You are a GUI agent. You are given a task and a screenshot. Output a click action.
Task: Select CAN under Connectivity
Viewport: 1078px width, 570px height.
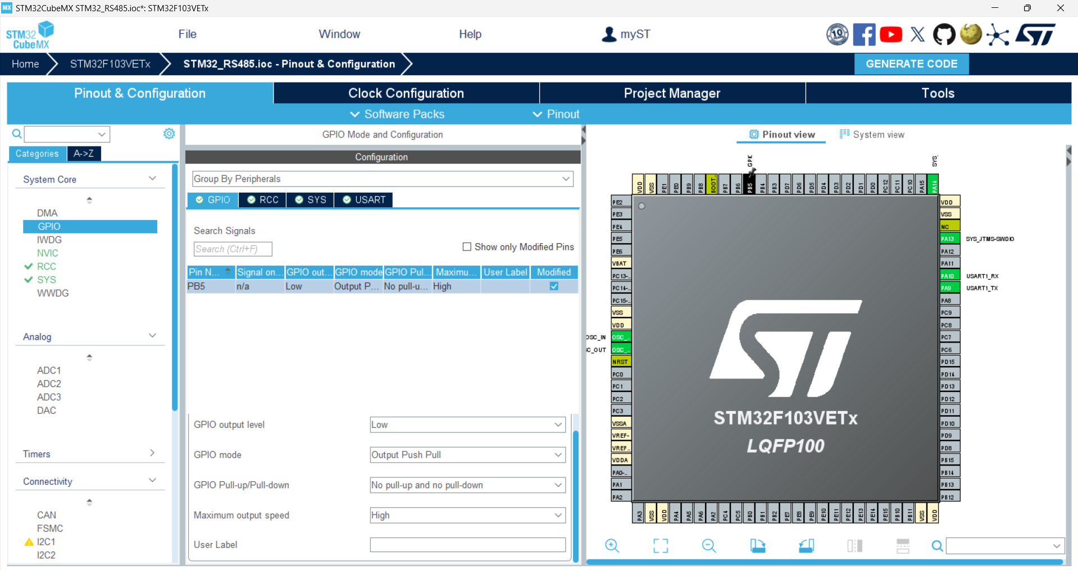pos(47,515)
